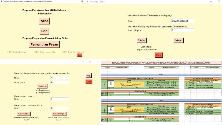Select the blue ALICE header row in the spreadsheet
This screenshot has width=222, height=125.
pyautogui.click(x=161, y=75)
